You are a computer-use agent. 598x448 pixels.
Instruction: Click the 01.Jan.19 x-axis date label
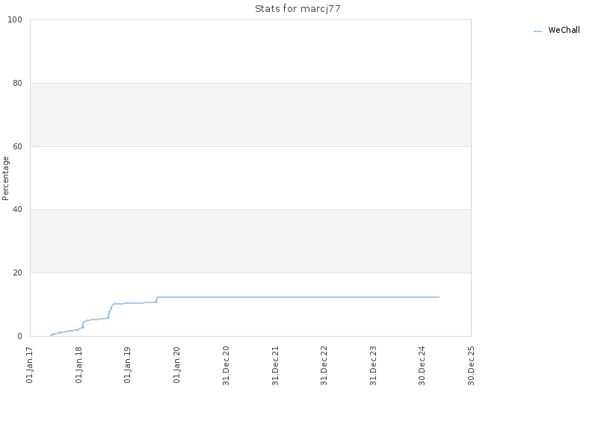(x=128, y=365)
